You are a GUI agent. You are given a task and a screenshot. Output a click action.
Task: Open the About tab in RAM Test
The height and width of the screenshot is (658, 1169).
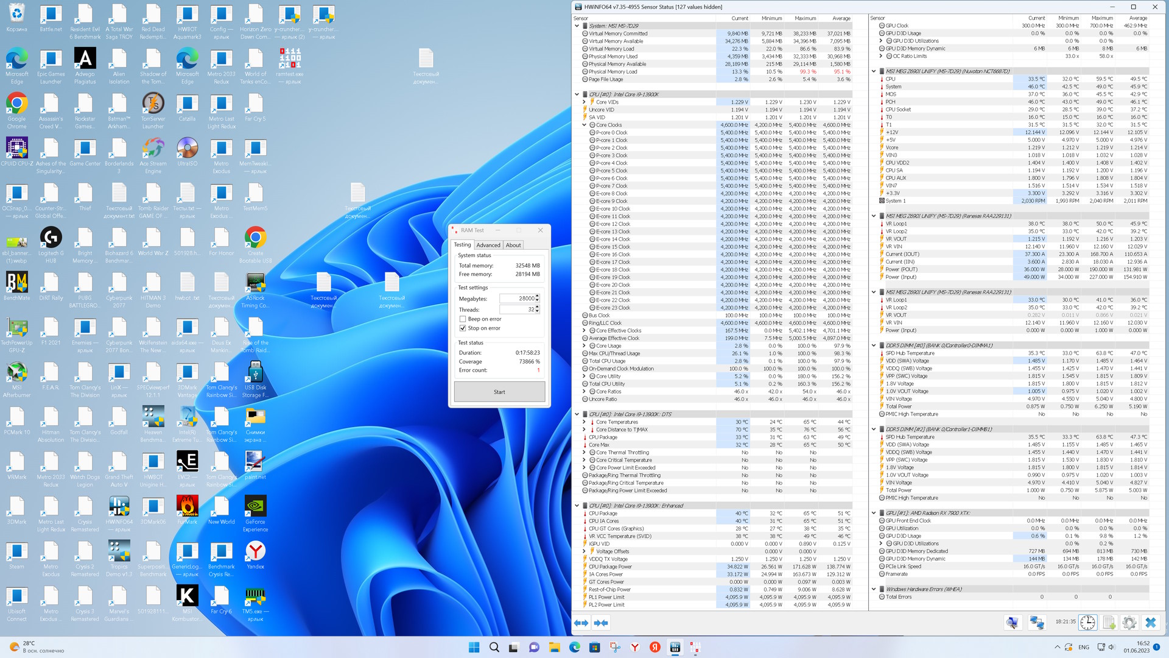tap(513, 245)
